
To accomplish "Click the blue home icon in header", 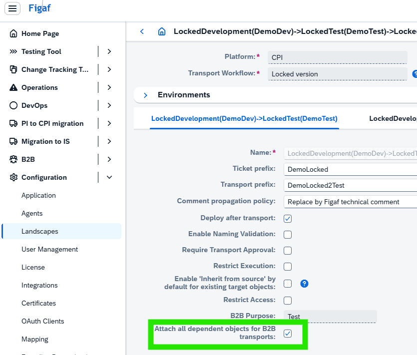I will (162, 31).
